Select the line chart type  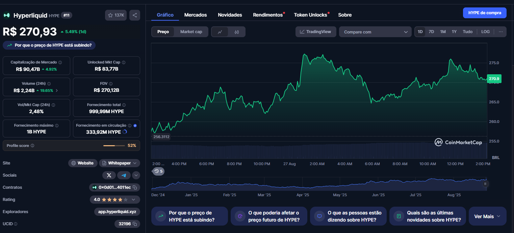(x=220, y=32)
